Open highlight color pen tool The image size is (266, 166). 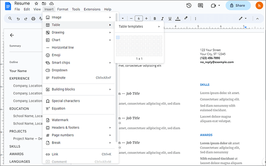point(186,18)
